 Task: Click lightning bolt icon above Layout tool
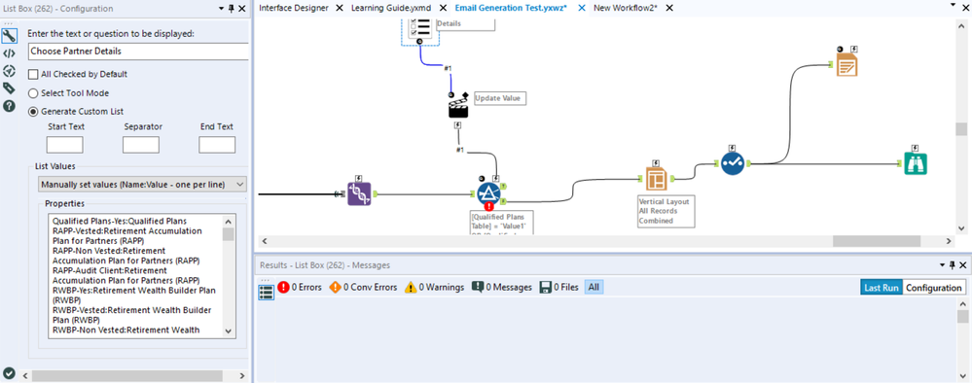click(655, 162)
